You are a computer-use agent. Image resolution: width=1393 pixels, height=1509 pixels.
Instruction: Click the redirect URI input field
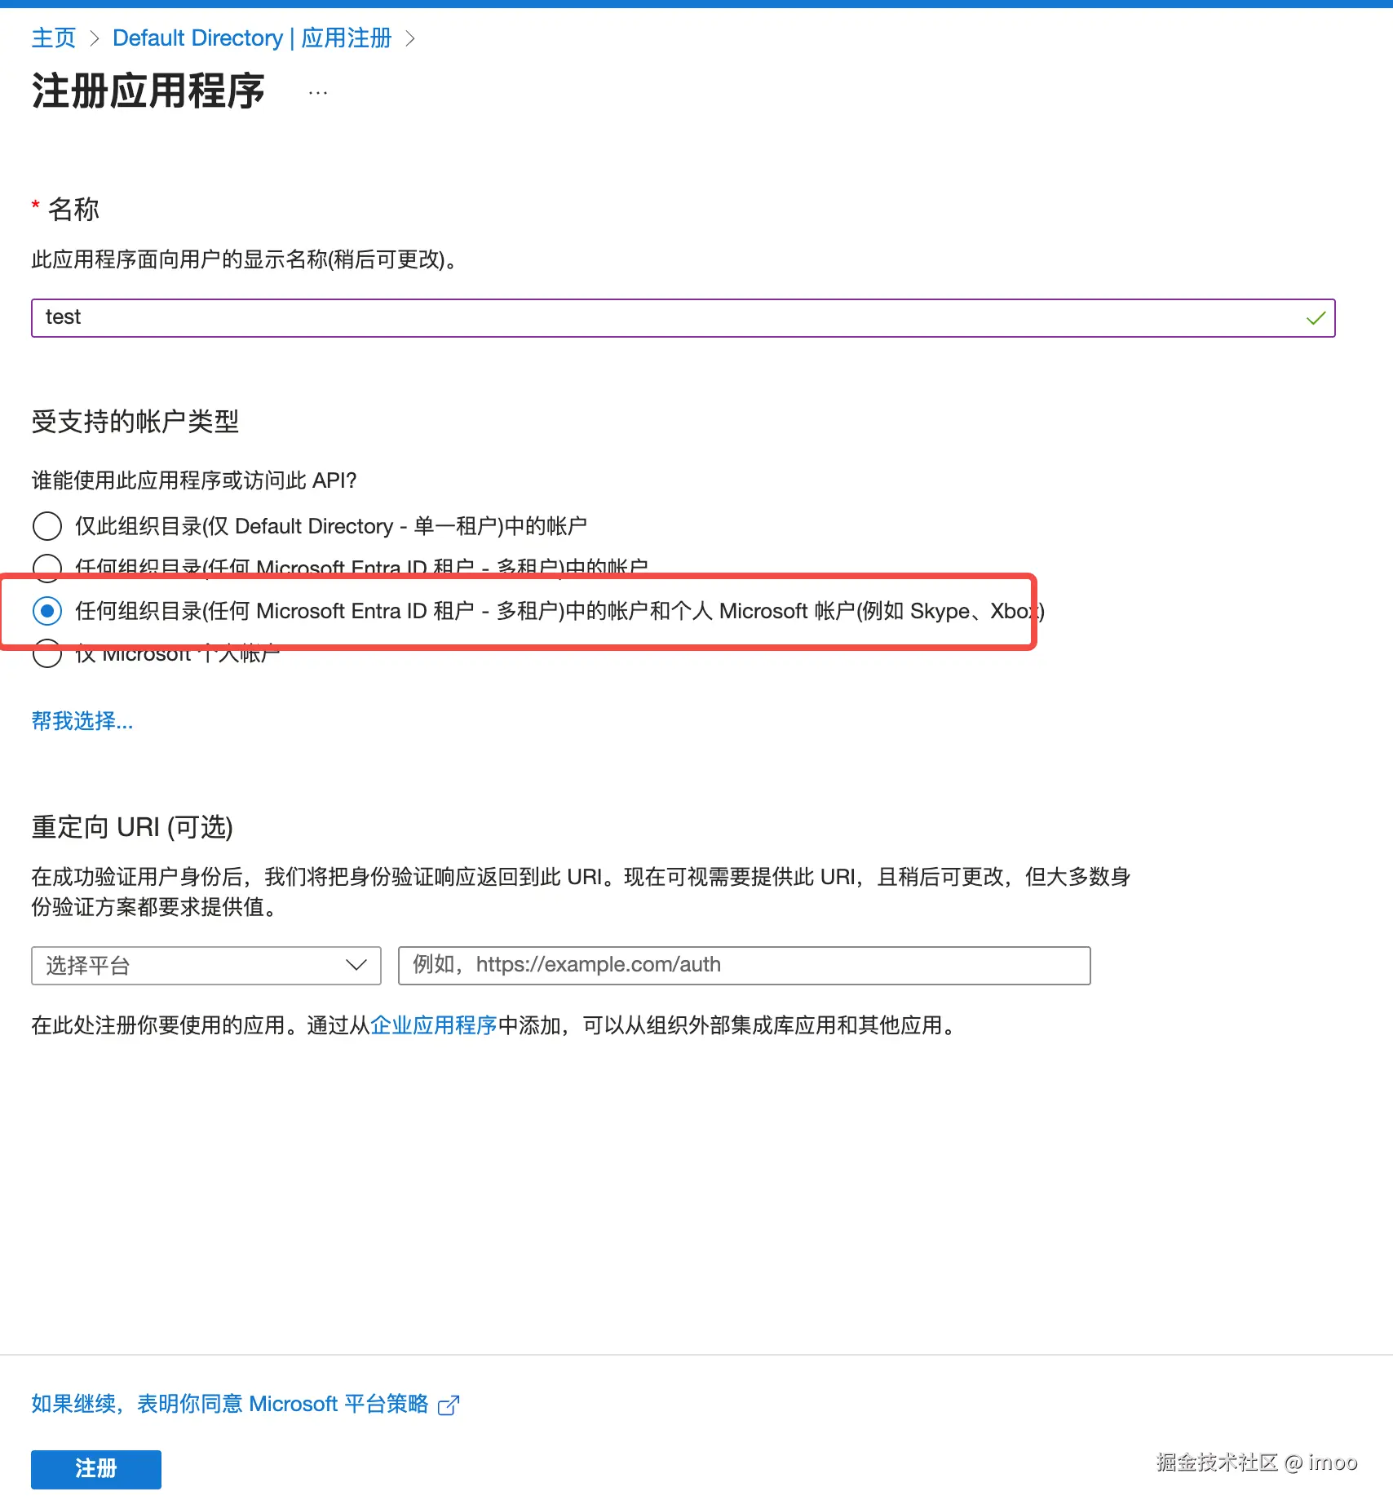click(x=745, y=966)
